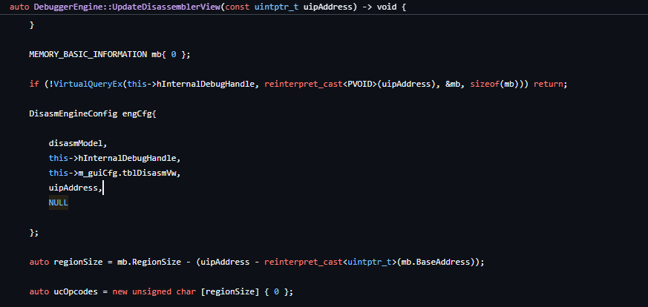Click 'this->m_guiCfg.tblDisasmVw,' line
The width and height of the screenshot is (648, 307).
click(115, 174)
